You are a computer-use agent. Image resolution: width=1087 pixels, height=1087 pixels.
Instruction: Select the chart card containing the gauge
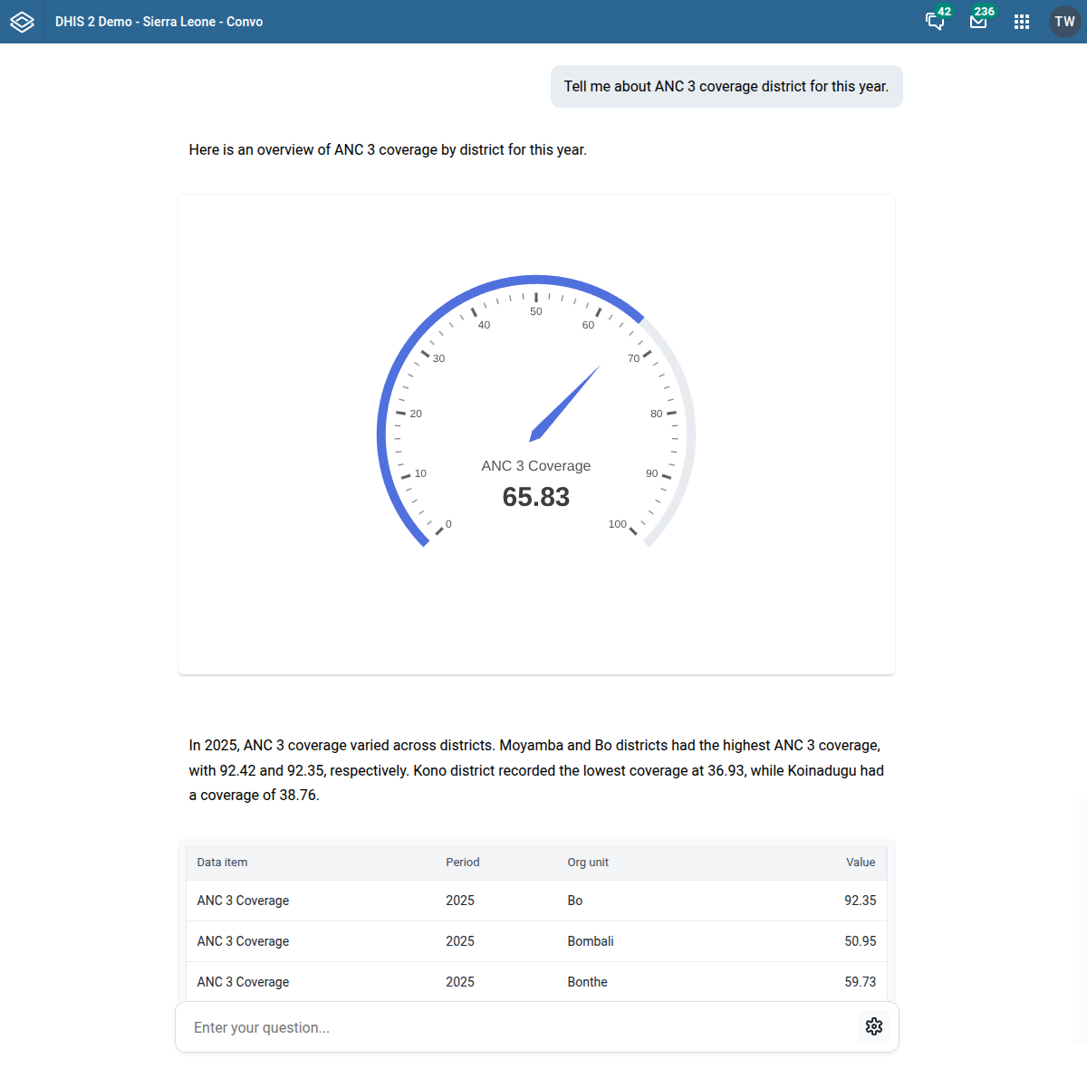(536, 433)
